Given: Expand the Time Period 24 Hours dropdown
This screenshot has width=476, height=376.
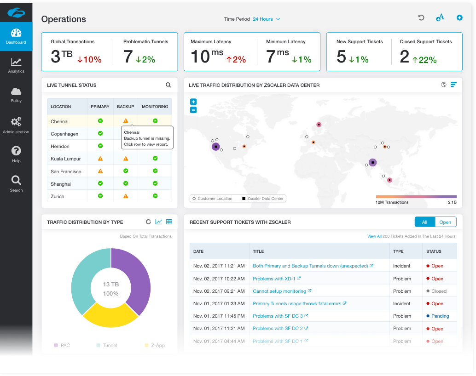Looking at the screenshot, I should (x=267, y=19).
